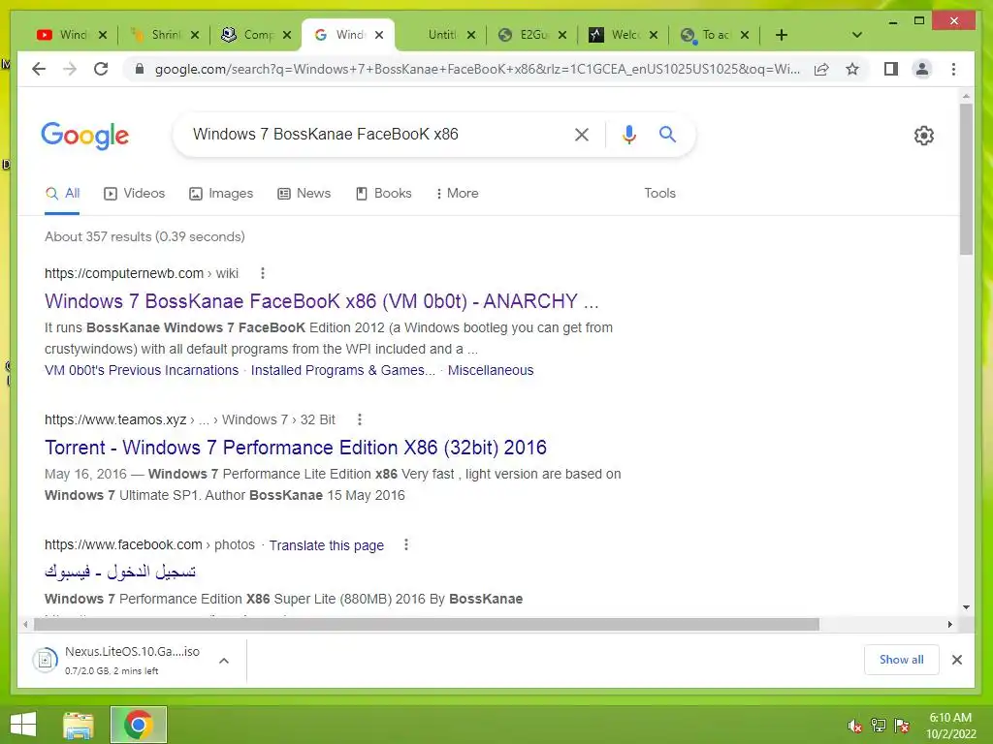Viewport: 993px width, 744px height.
Task: Open the Windows 7 BossKanae FaceBooK x86 result
Action: coord(322,301)
